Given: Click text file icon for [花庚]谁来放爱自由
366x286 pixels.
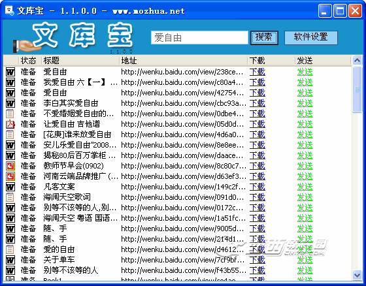Looking at the screenshot, I should [x=10, y=135].
